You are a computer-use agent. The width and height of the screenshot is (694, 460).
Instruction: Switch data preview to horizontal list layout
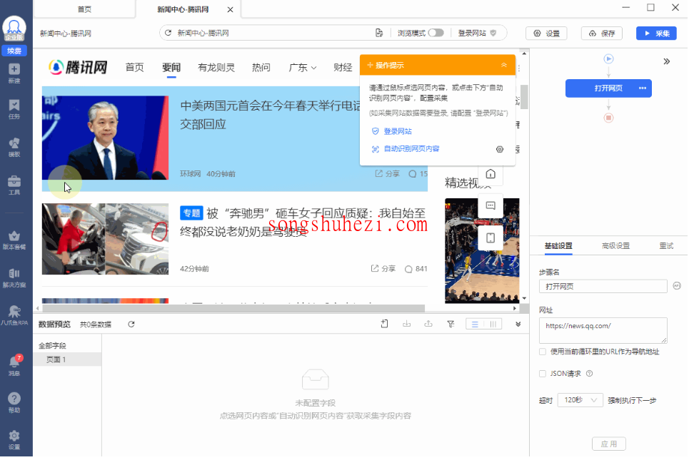(475, 324)
